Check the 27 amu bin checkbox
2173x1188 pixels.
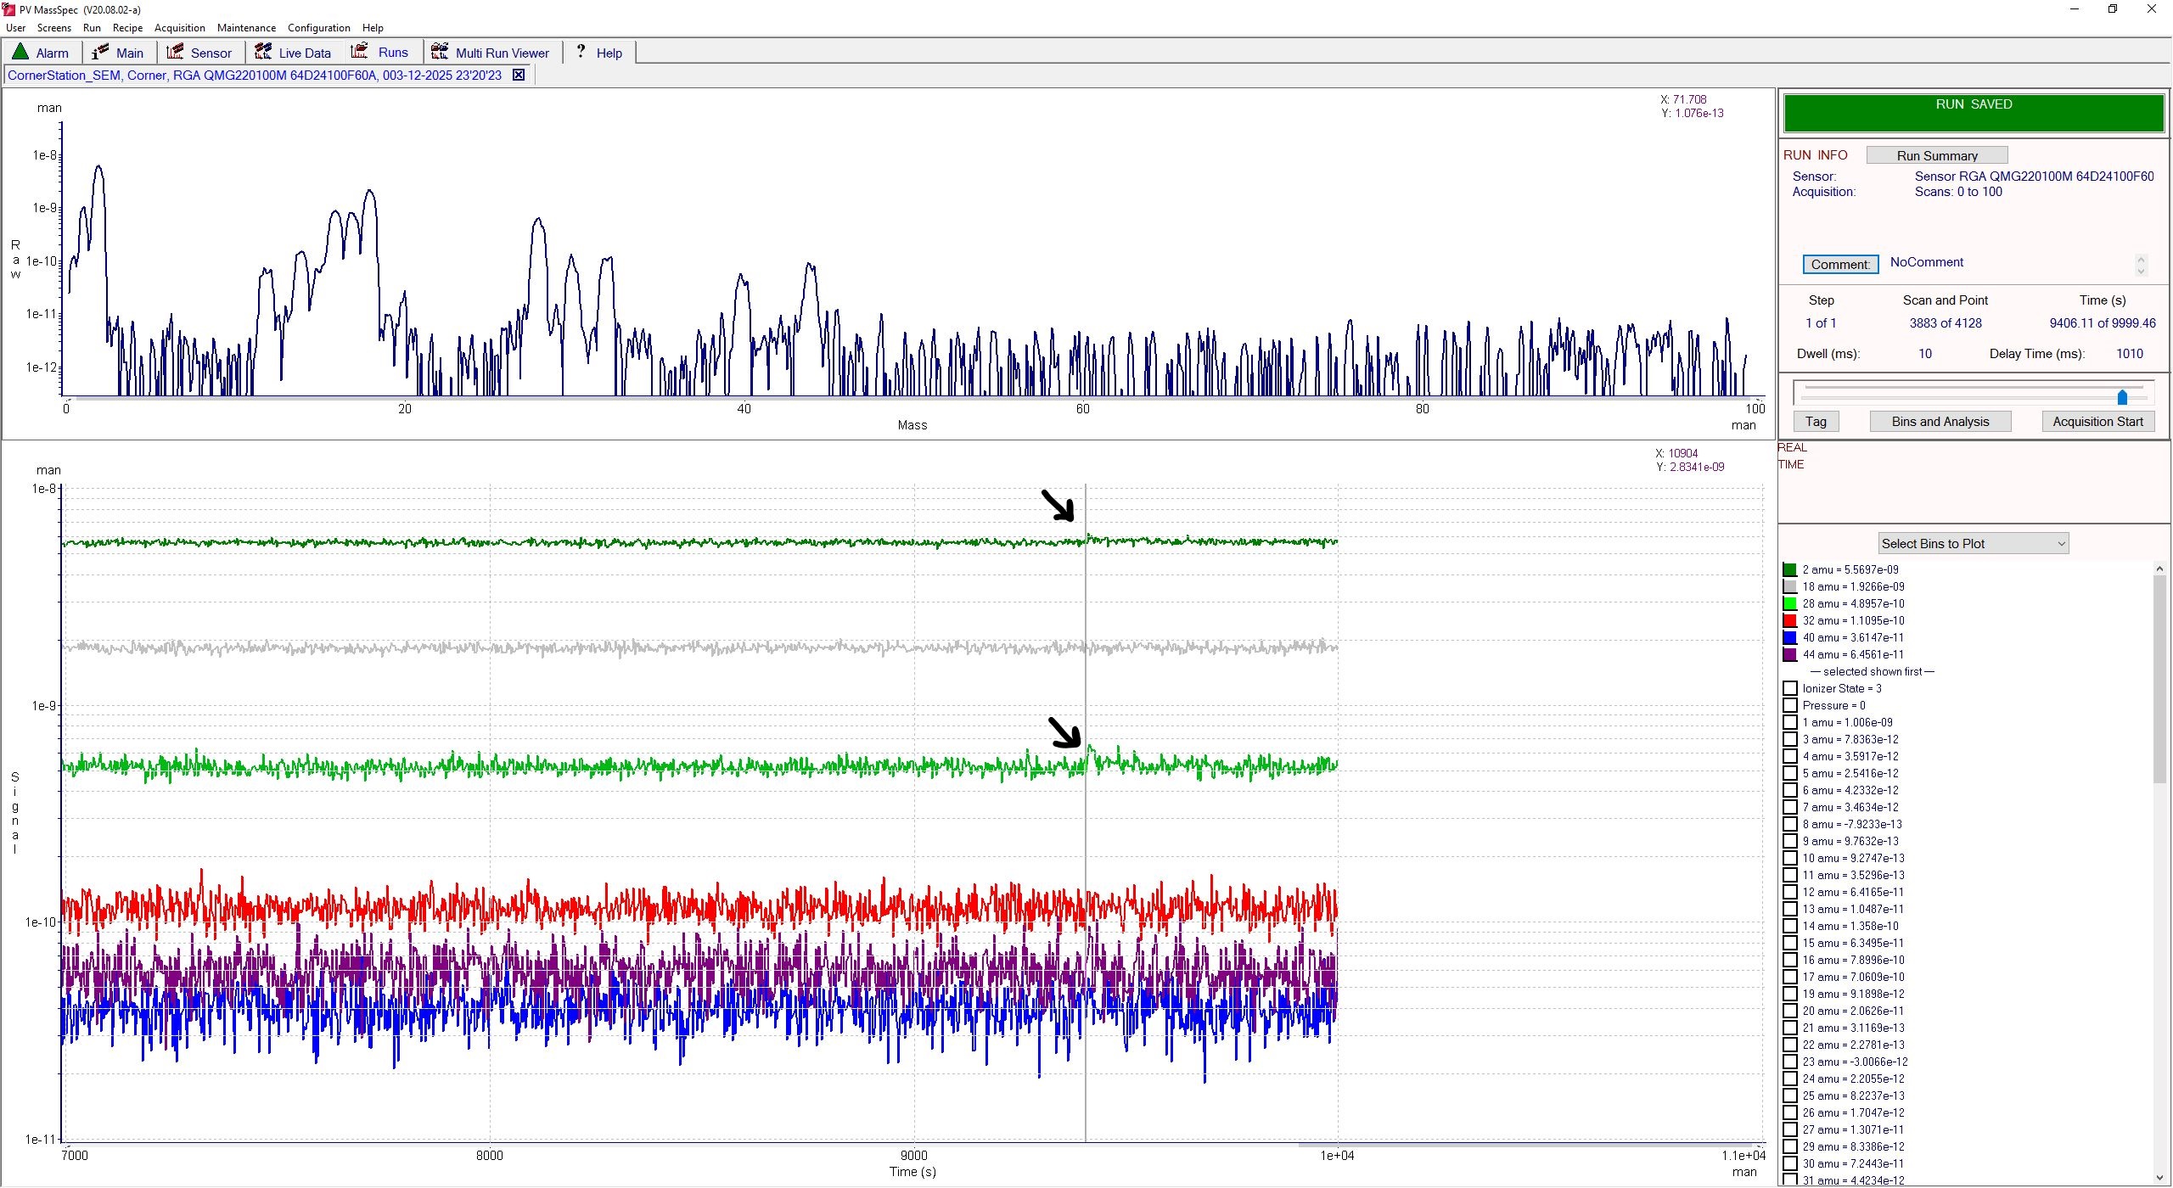pos(1790,1129)
